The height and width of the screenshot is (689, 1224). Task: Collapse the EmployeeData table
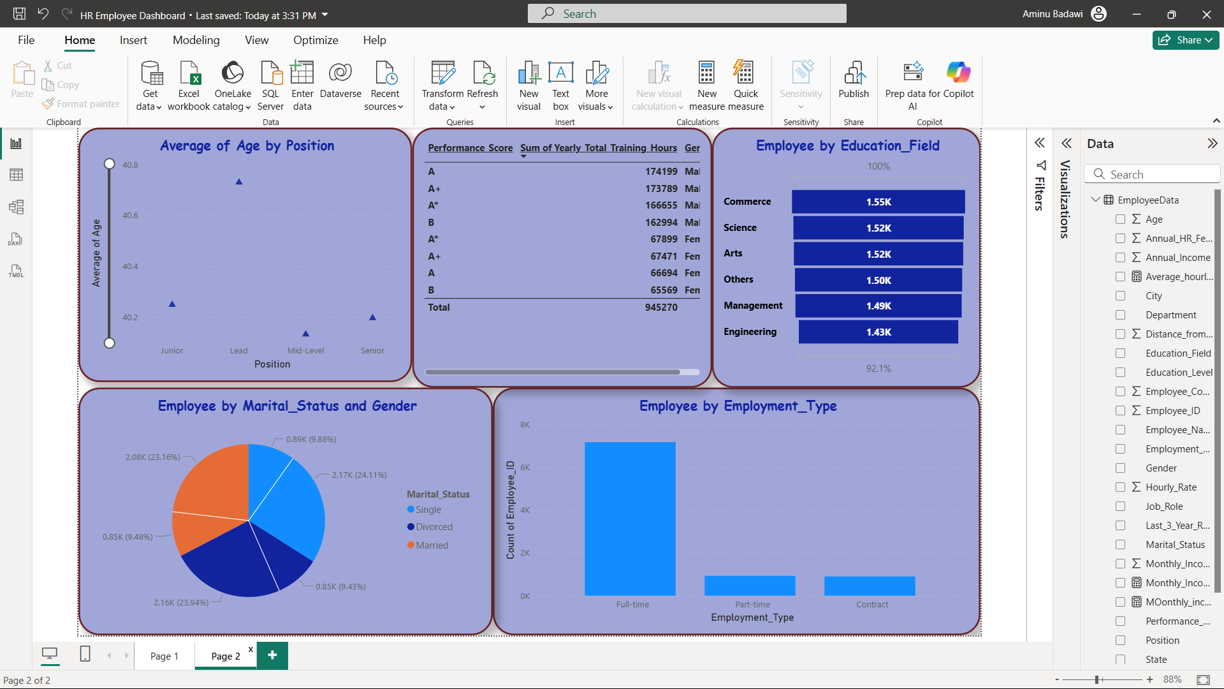click(x=1095, y=200)
